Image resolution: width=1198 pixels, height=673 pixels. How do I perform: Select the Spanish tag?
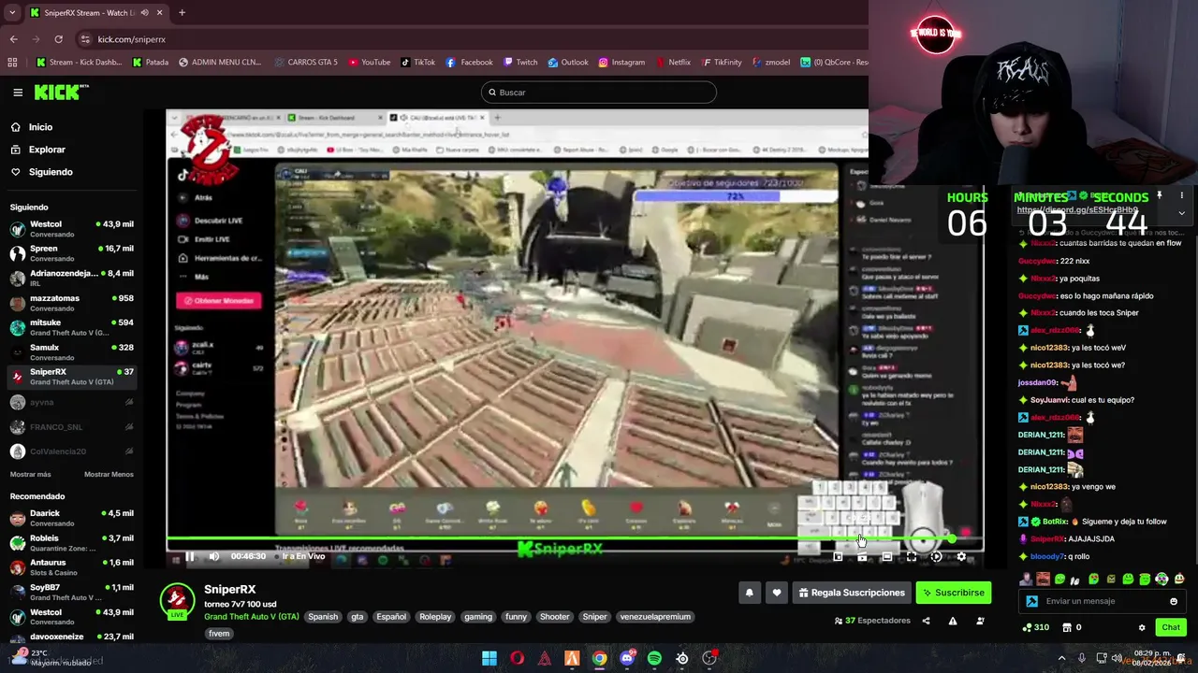pyautogui.click(x=323, y=617)
